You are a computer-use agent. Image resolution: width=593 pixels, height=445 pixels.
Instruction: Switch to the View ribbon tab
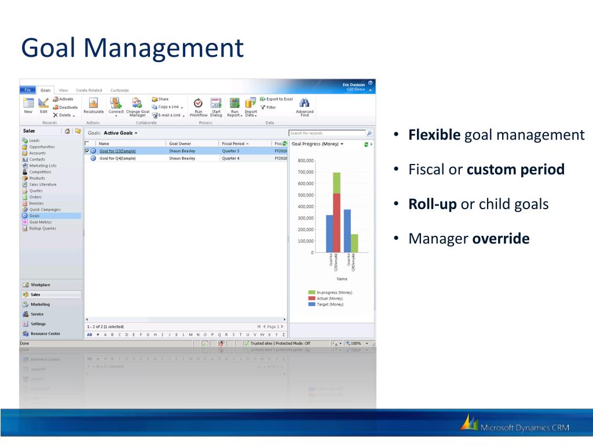63,90
